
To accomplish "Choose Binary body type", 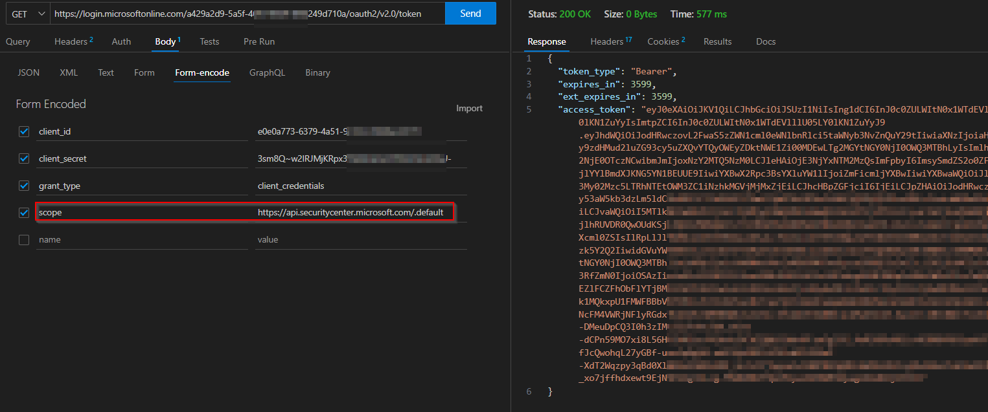I will pos(317,72).
